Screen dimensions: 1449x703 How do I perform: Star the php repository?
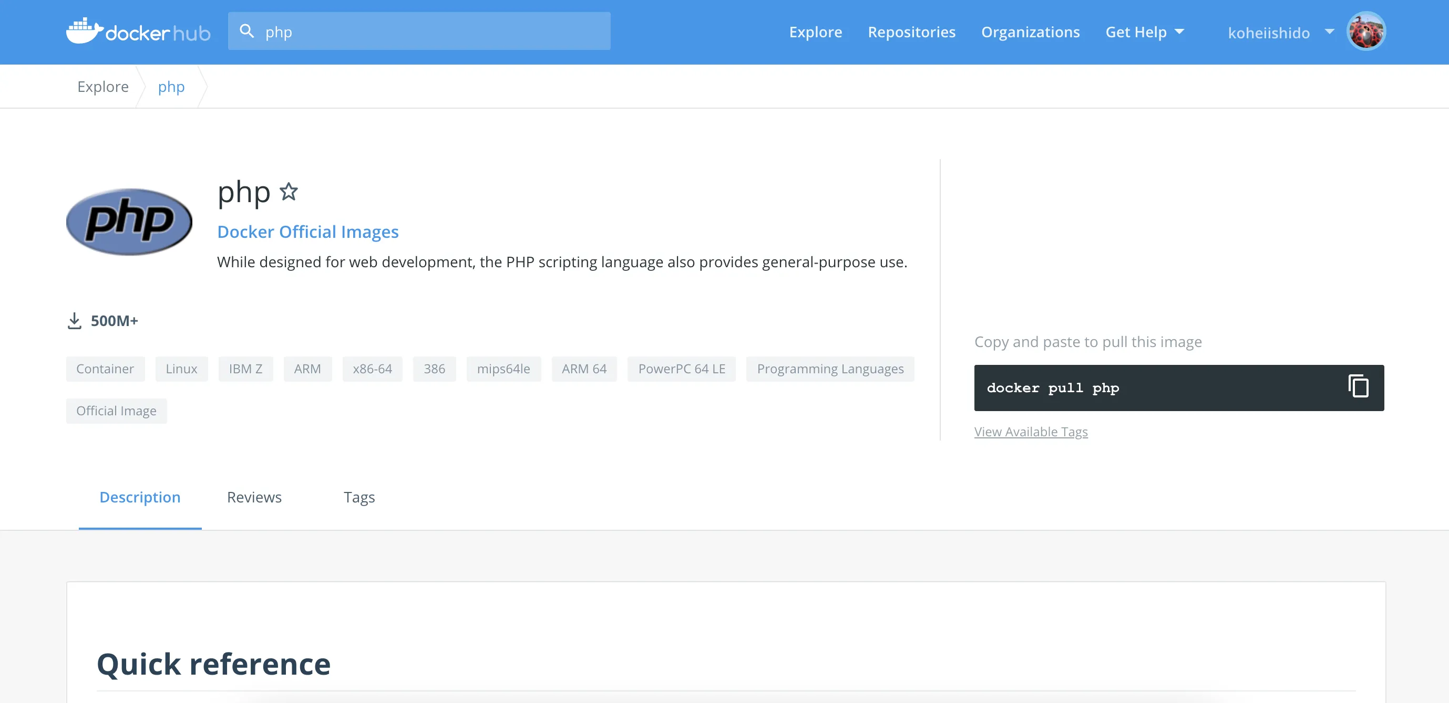(x=289, y=192)
